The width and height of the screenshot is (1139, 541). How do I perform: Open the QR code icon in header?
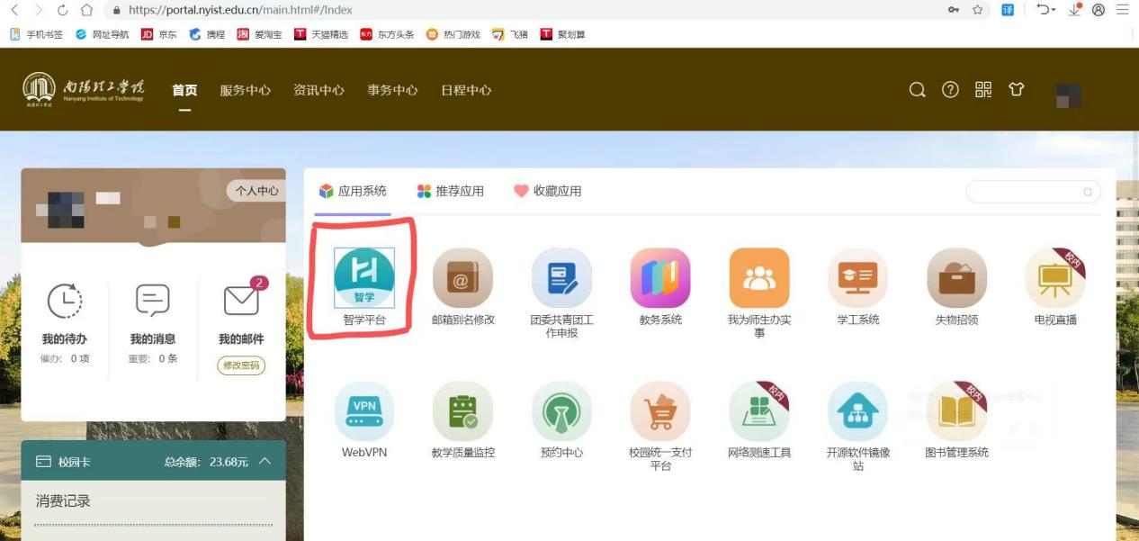click(983, 90)
